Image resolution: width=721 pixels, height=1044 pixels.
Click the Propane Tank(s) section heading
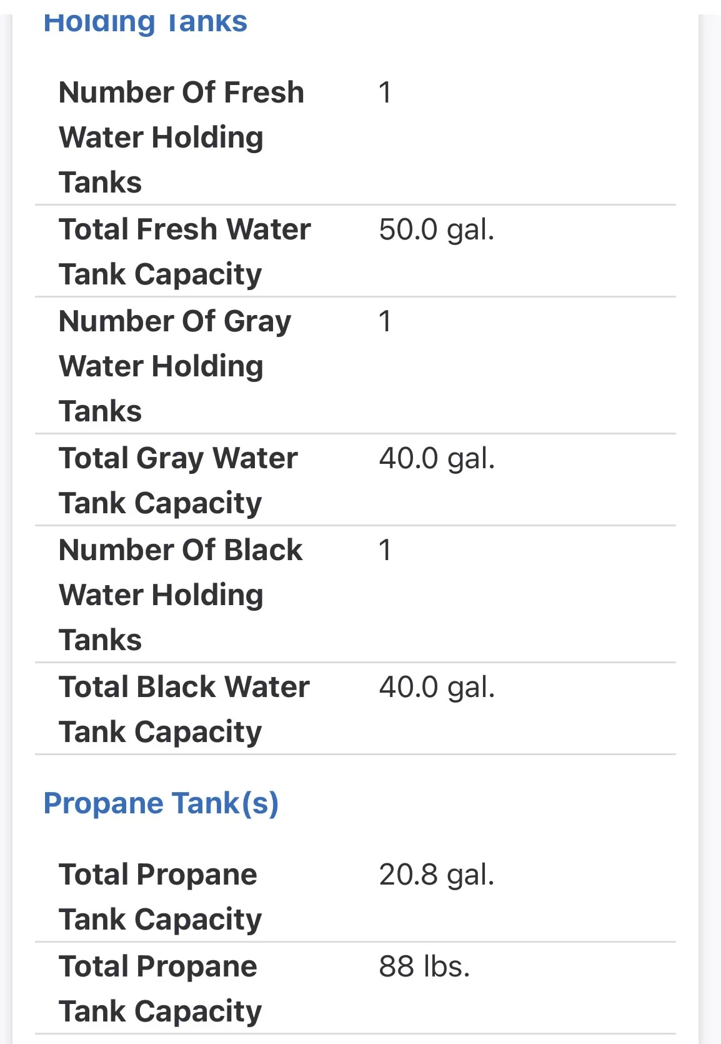pyautogui.click(x=161, y=803)
